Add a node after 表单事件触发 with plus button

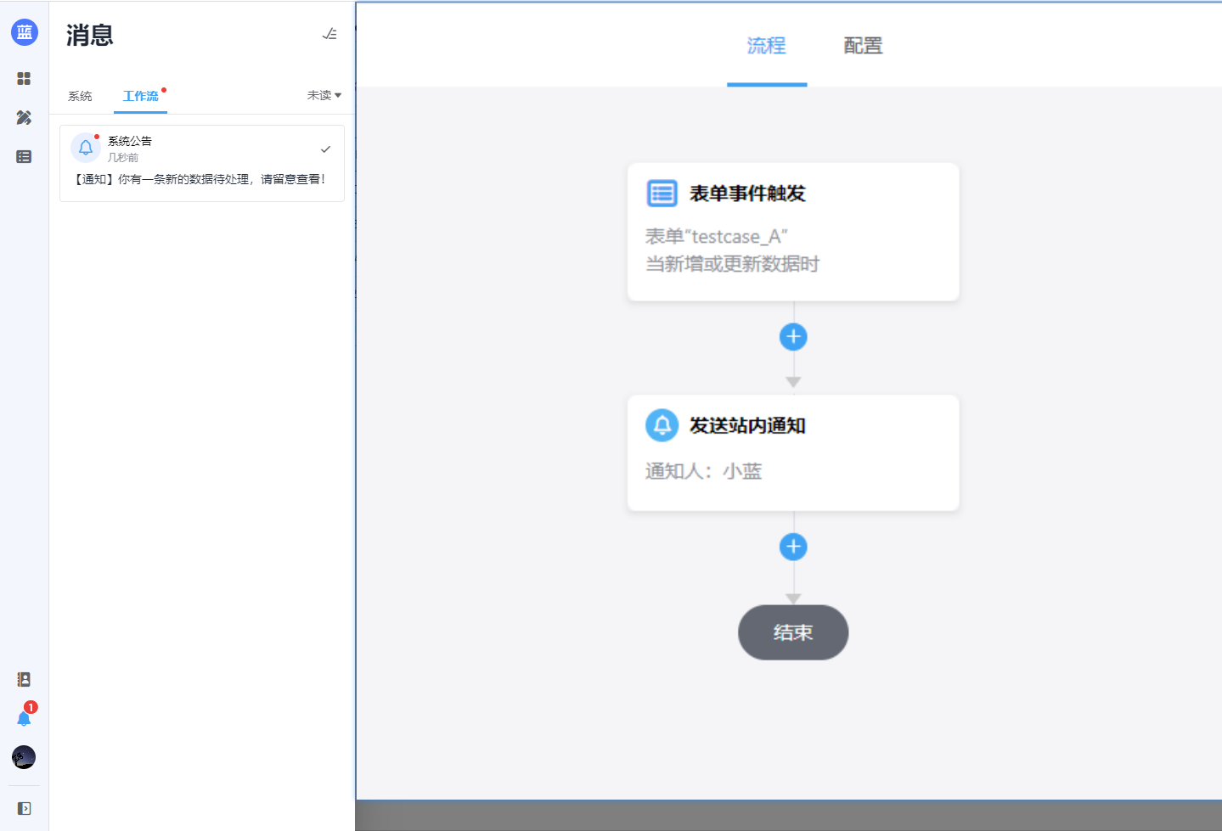[x=793, y=337]
